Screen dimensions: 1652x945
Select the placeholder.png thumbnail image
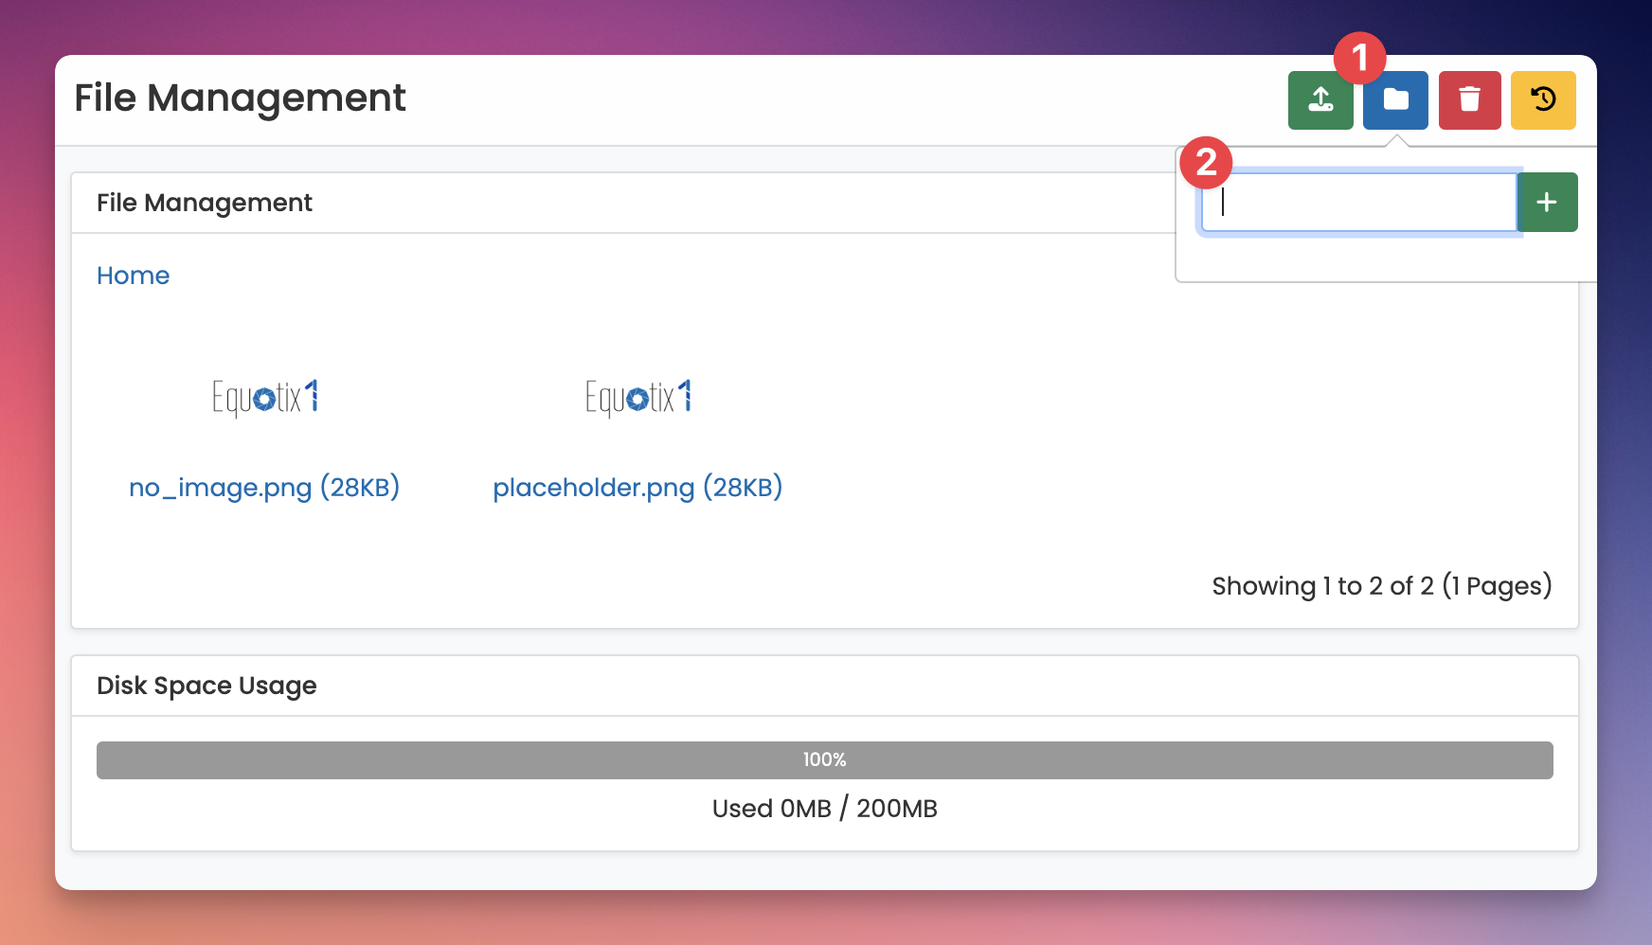[x=637, y=397]
